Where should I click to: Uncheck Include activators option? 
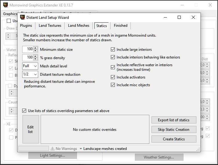pos(113,77)
